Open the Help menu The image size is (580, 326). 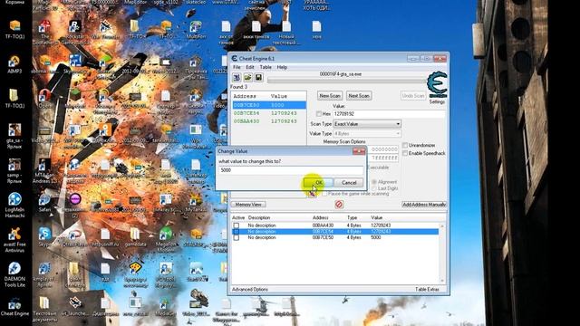(x=282, y=67)
